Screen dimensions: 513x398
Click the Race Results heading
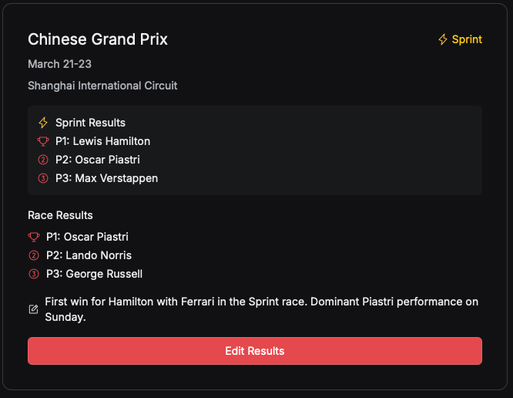60,215
